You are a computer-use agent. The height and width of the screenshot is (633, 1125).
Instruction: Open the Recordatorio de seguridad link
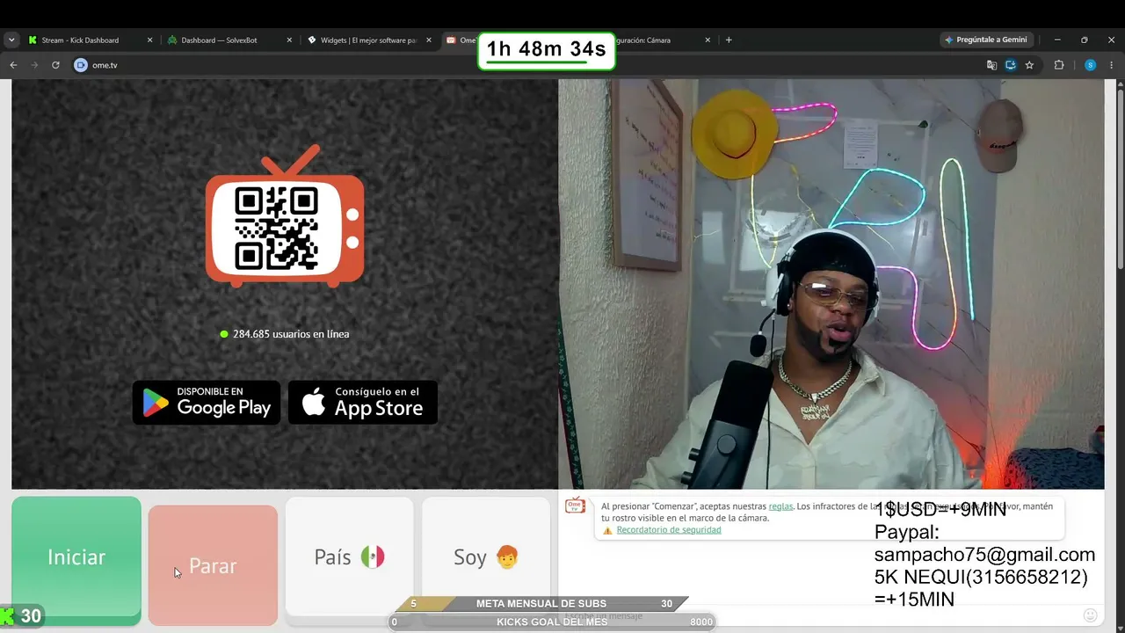669,530
